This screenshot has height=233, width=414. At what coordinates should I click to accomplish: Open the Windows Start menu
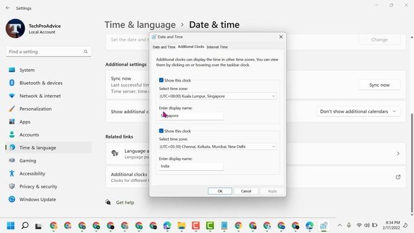(10, 226)
